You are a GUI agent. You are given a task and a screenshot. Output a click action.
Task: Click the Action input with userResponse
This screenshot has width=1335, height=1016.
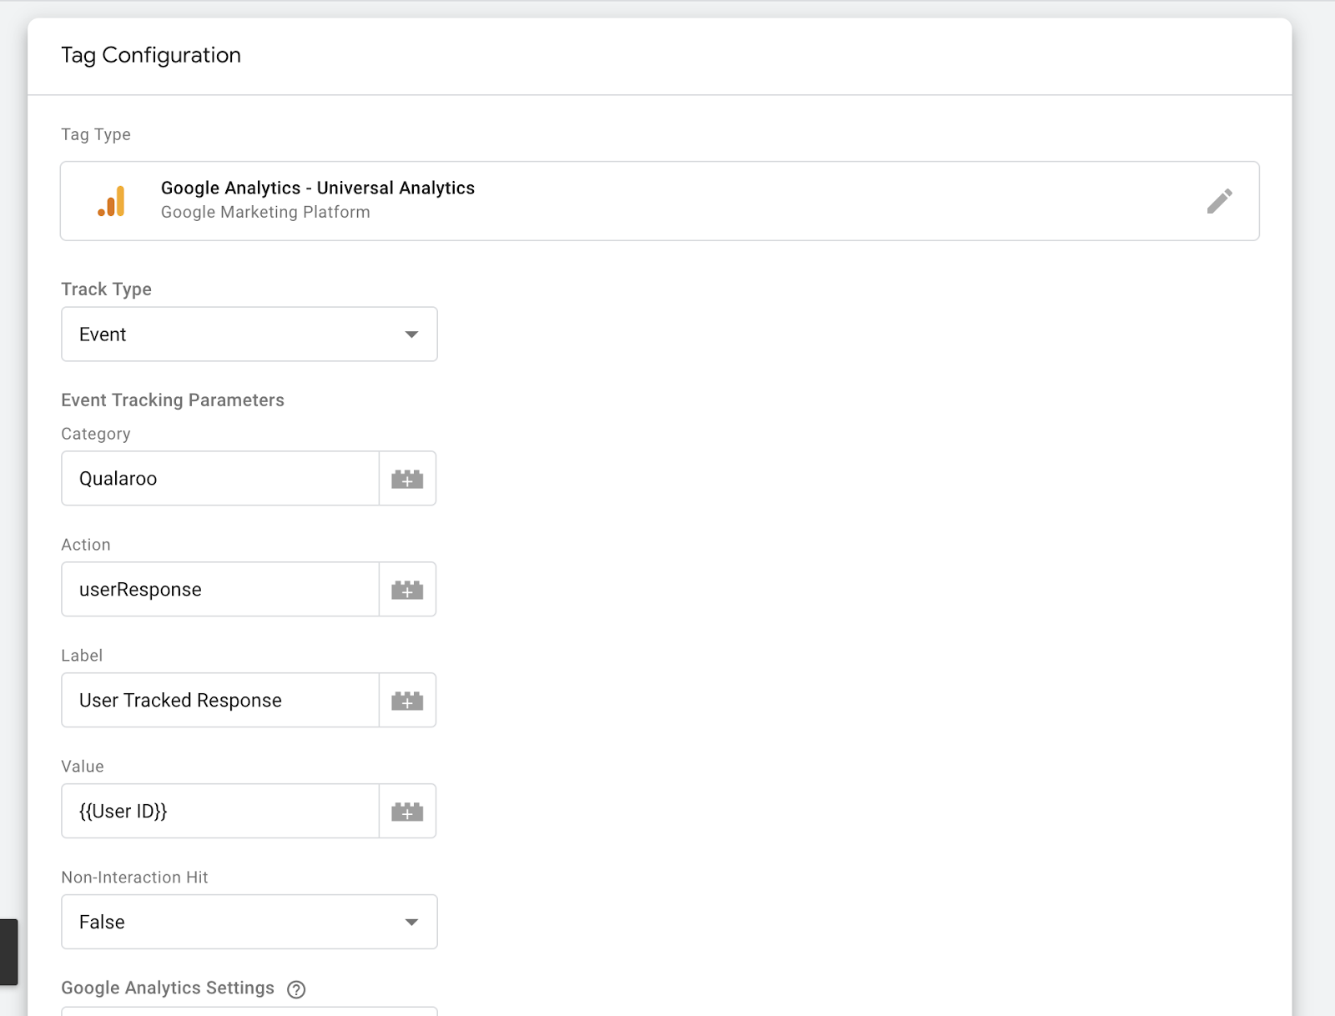coord(220,590)
